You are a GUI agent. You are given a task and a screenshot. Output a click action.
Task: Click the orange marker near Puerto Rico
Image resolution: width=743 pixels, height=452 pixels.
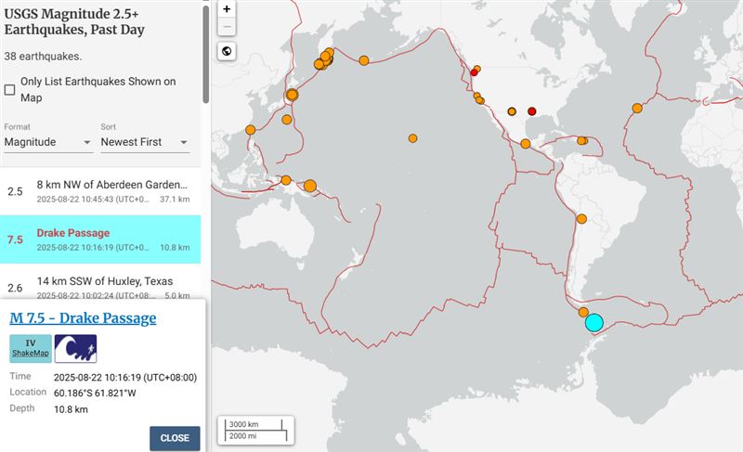pos(582,140)
